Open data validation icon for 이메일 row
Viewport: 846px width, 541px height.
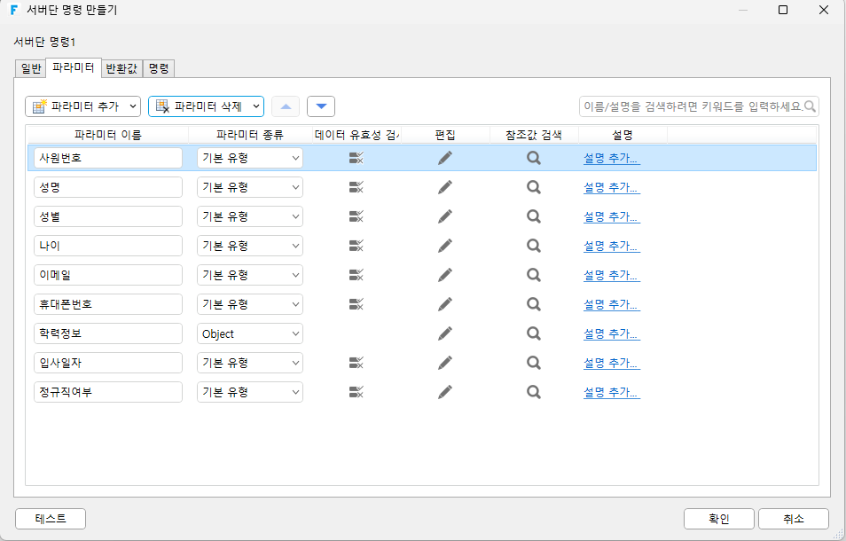pyautogui.click(x=356, y=275)
